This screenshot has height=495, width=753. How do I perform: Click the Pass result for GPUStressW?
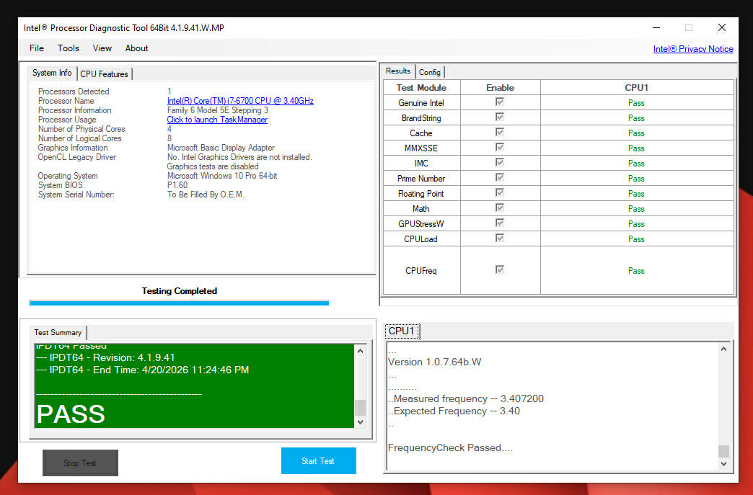tap(636, 224)
